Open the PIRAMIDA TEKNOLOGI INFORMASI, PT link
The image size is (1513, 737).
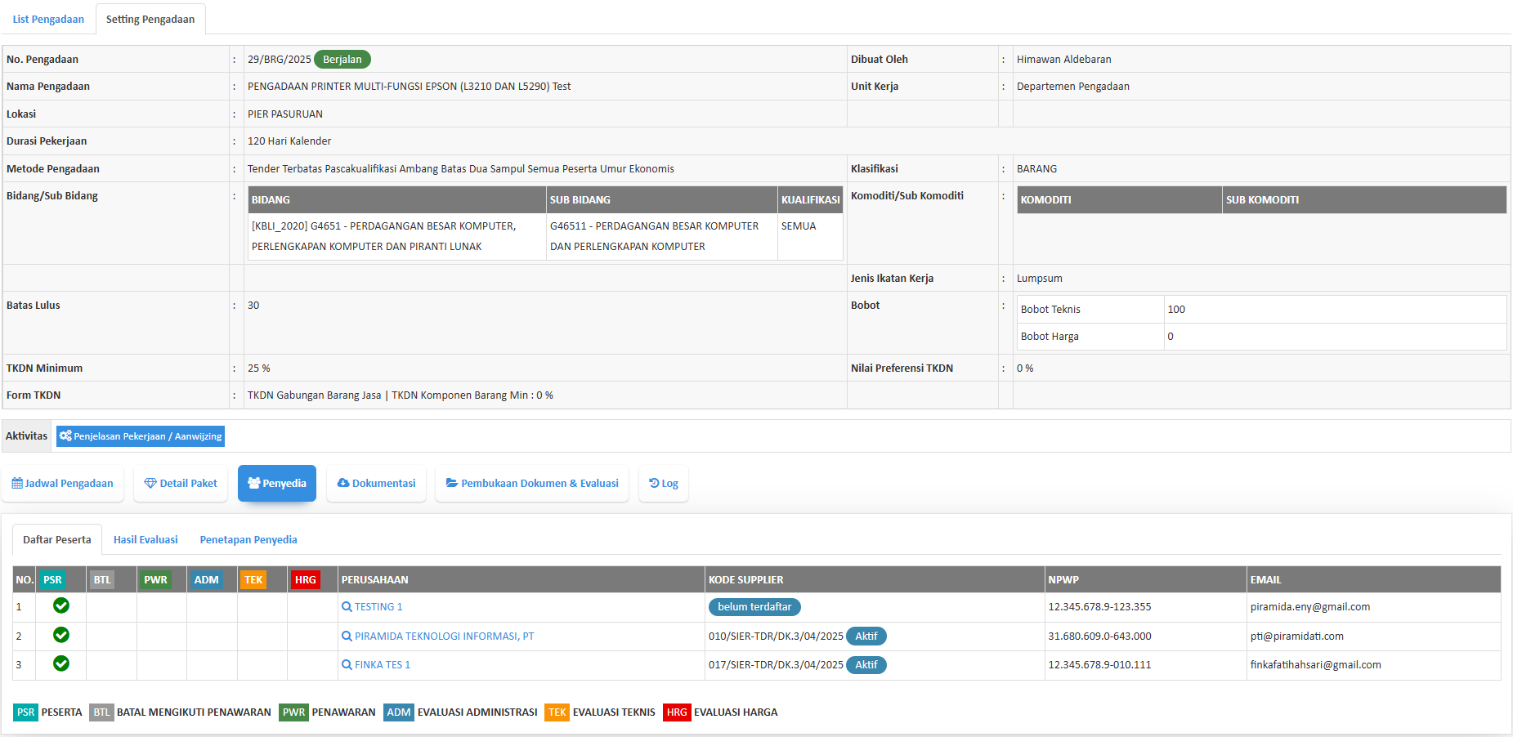(x=444, y=636)
